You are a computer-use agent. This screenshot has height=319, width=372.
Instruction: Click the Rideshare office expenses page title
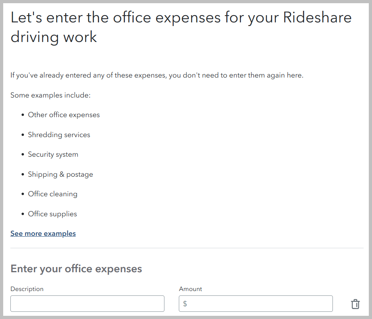coord(181,27)
